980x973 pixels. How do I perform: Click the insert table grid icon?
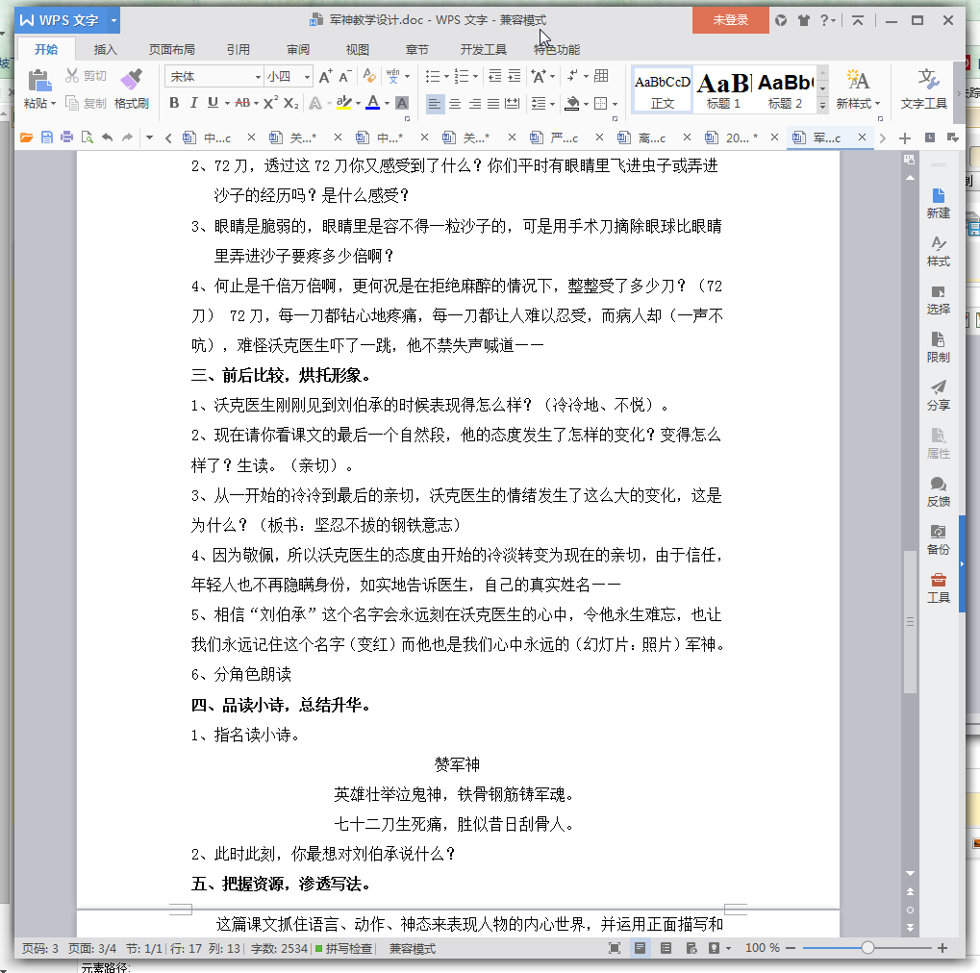pyautogui.click(x=601, y=76)
